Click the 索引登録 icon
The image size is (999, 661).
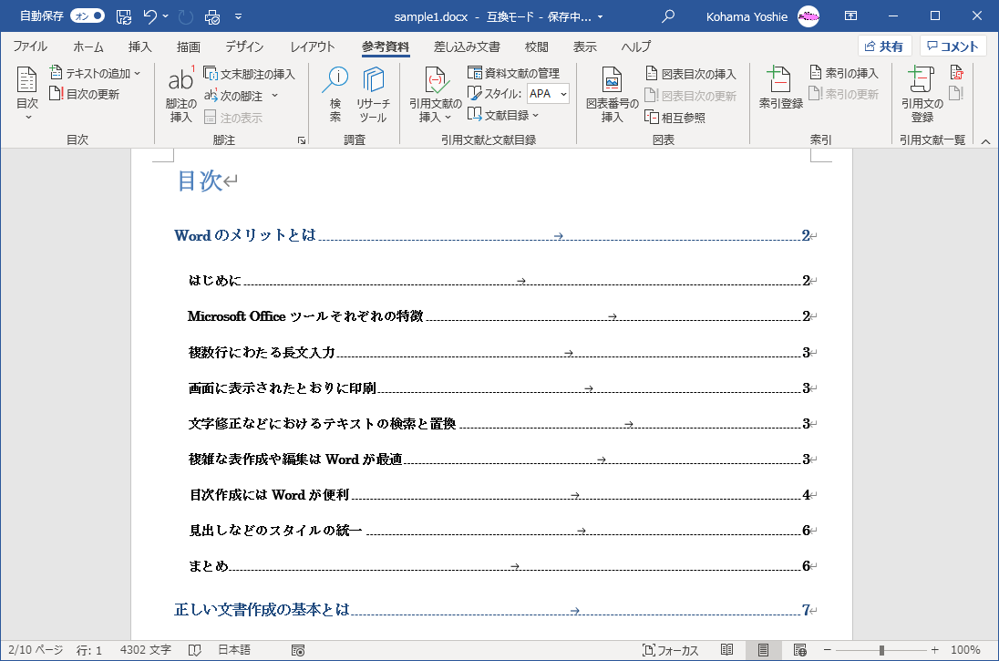coord(780,88)
